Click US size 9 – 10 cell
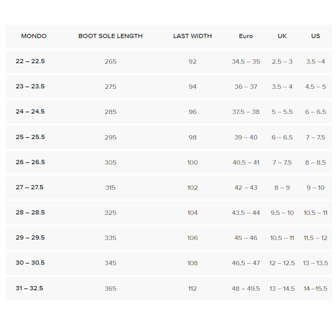This screenshot has width=336, height=336. (x=316, y=188)
